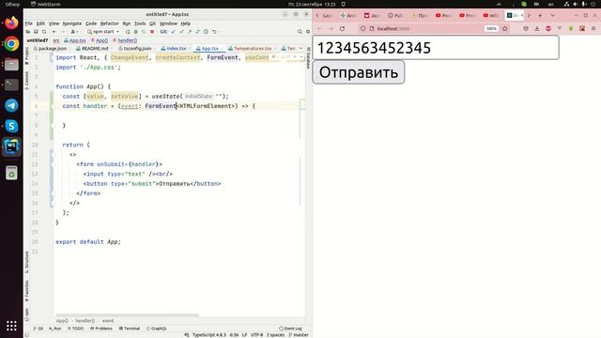Reload the page in Firefox
Image resolution: width=601 pixels, height=338 pixels.
pyautogui.click(x=342, y=29)
